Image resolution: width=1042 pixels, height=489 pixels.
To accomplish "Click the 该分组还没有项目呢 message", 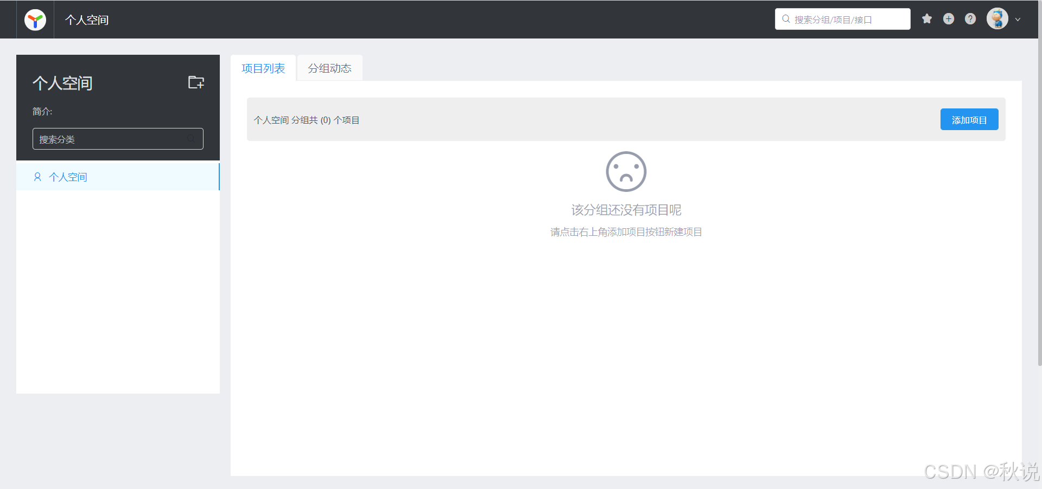I will [x=626, y=210].
